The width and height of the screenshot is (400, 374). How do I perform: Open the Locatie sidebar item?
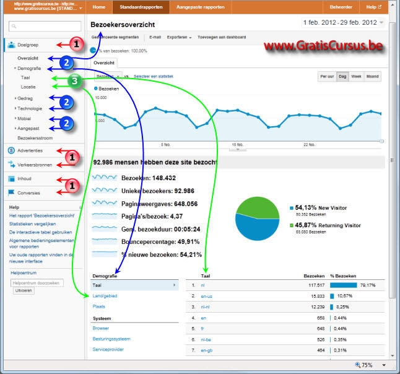[x=28, y=87]
